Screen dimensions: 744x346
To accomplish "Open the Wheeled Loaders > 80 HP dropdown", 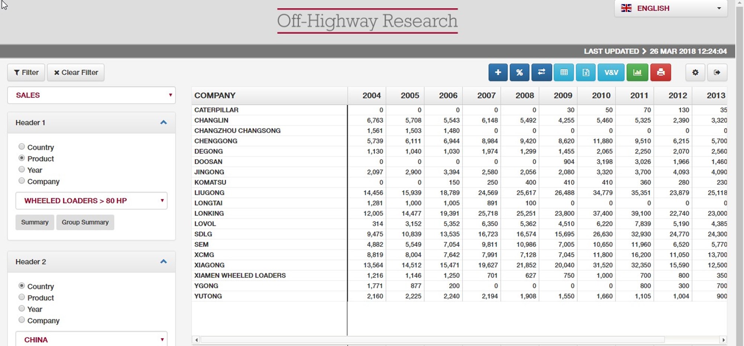I will tap(92, 201).
